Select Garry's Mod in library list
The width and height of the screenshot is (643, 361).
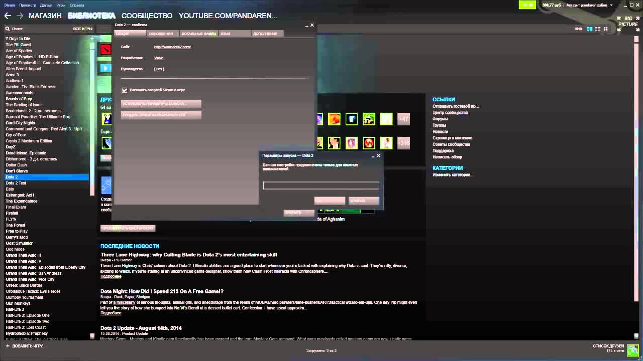pos(17,237)
